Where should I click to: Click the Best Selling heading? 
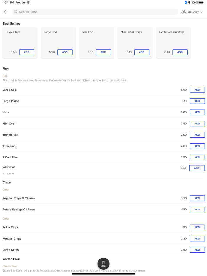11,23
